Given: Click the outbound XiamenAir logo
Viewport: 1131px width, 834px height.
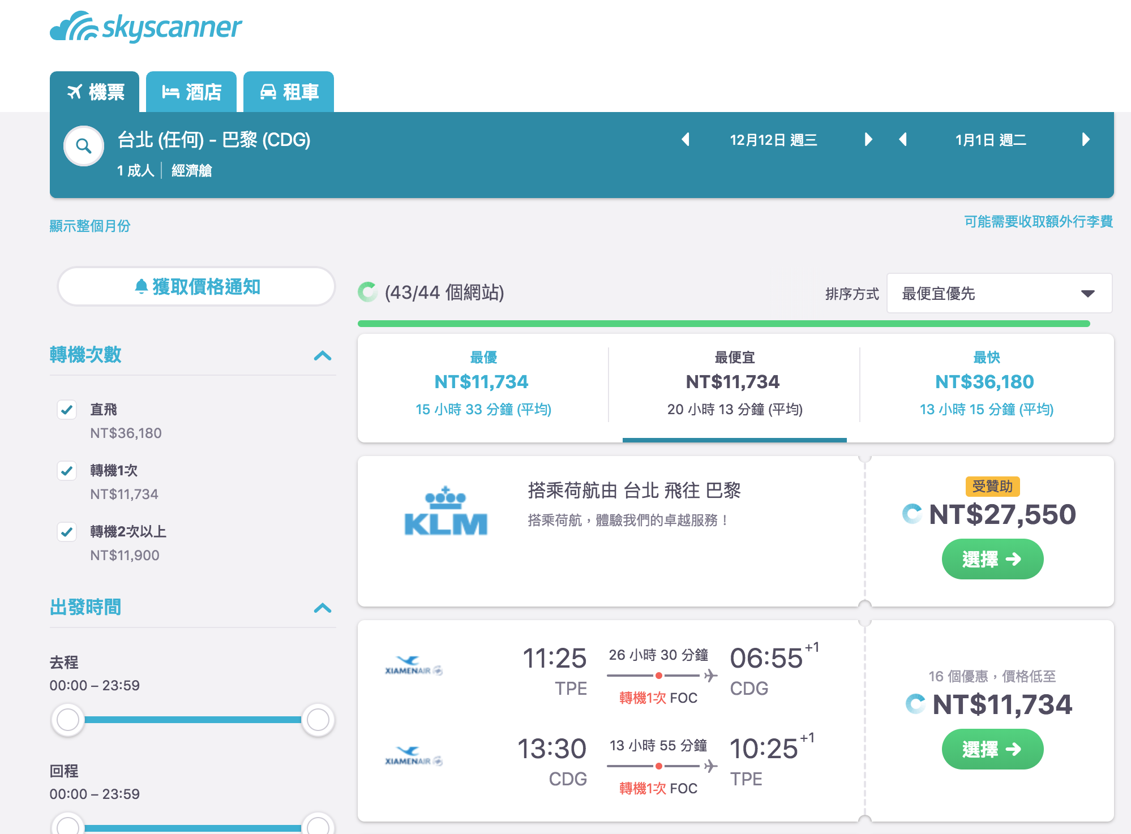Looking at the screenshot, I should pyautogui.click(x=413, y=665).
